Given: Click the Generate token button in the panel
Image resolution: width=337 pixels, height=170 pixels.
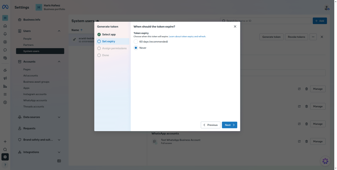Looking at the screenshot, I should (x=271, y=37).
